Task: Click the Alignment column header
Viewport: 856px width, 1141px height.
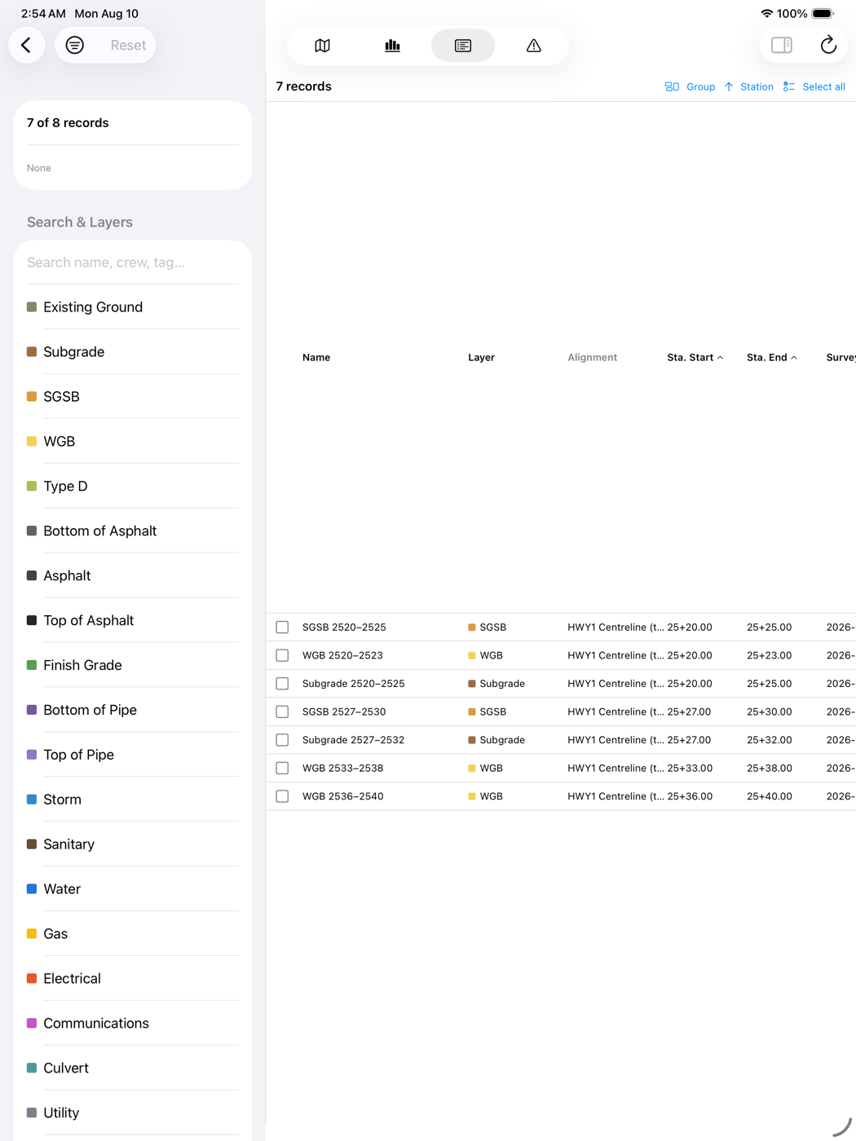Action: click(592, 358)
